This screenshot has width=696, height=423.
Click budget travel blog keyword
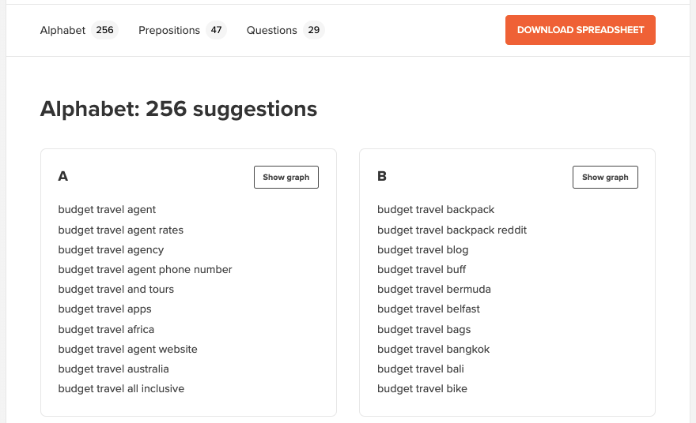point(423,250)
